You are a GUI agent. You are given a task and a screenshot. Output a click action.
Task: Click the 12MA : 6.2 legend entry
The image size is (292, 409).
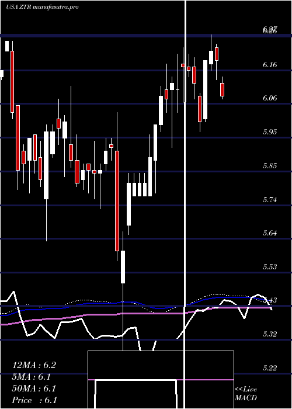click(x=34, y=365)
